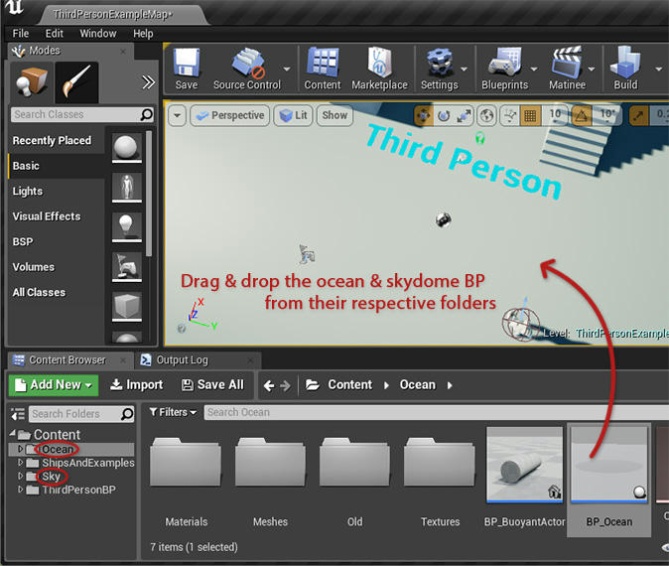Open the Window menu
This screenshot has width=669, height=566.
[x=97, y=33]
